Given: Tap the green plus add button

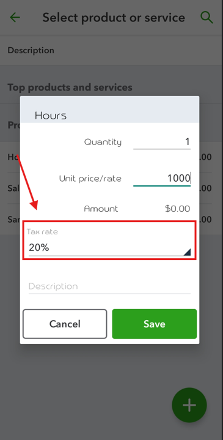Looking at the screenshot, I should (x=189, y=405).
